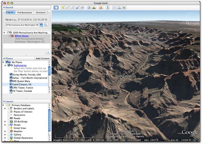Toggle sunlight across the landscape

pyautogui.click(x=94, y=8)
